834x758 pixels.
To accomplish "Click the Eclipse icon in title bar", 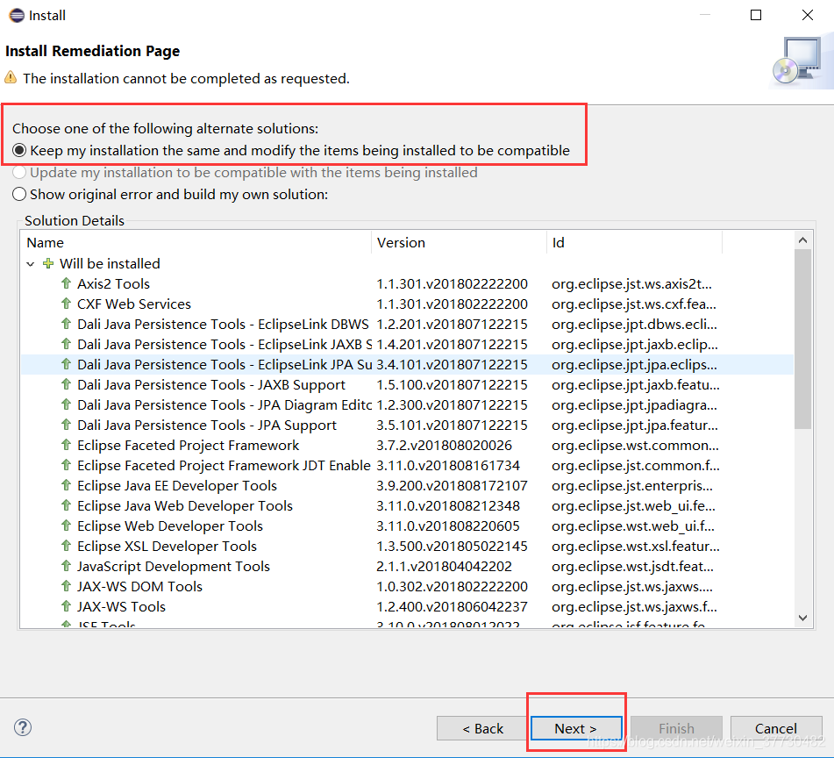I will 17,16.
